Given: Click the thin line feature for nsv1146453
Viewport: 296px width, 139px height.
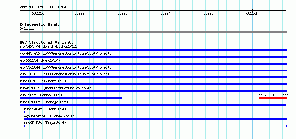Looking at the screenshot, I should tap(156, 112).
